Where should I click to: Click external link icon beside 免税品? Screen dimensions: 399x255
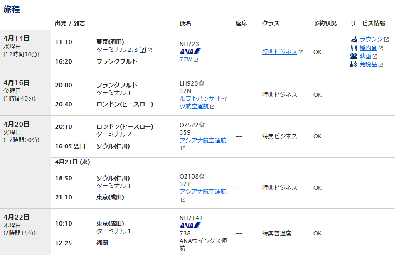pyautogui.click(x=381, y=64)
